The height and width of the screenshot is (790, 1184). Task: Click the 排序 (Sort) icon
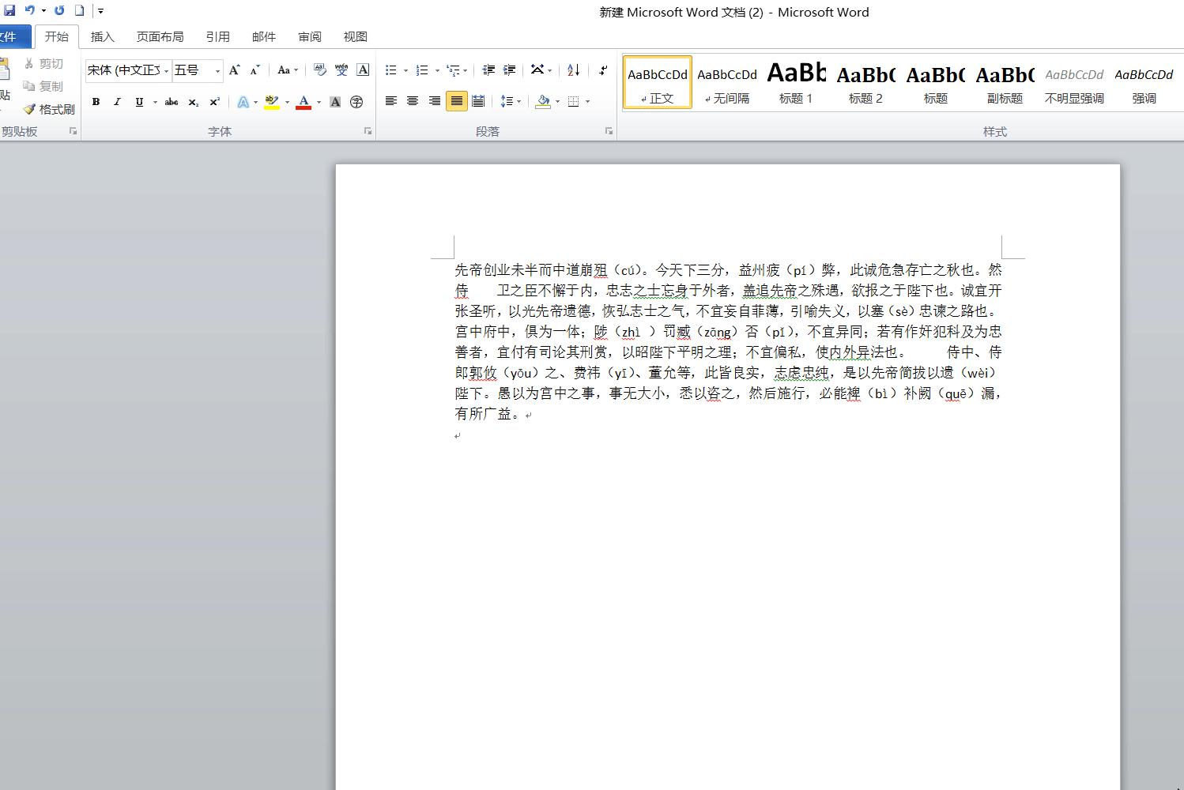[574, 70]
